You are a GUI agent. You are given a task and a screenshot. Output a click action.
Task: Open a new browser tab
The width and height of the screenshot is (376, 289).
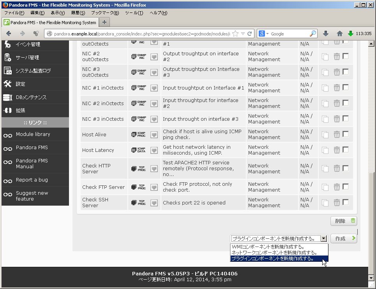tap(104, 22)
